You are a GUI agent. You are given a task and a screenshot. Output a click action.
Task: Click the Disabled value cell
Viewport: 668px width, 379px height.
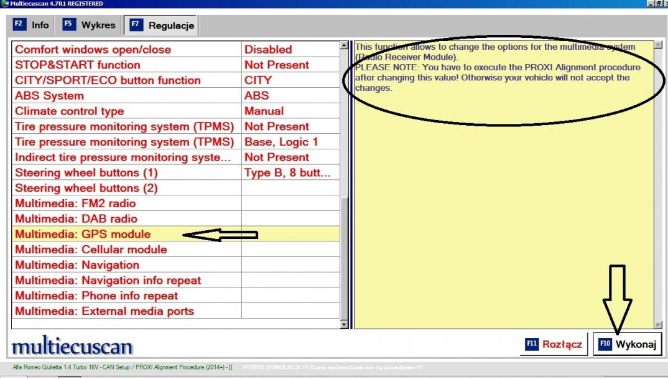click(290, 49)
